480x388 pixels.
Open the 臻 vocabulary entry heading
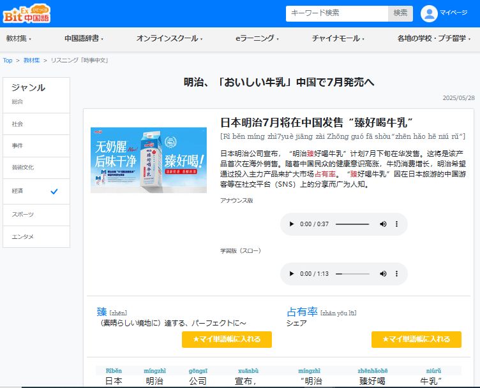coord(101,312)
